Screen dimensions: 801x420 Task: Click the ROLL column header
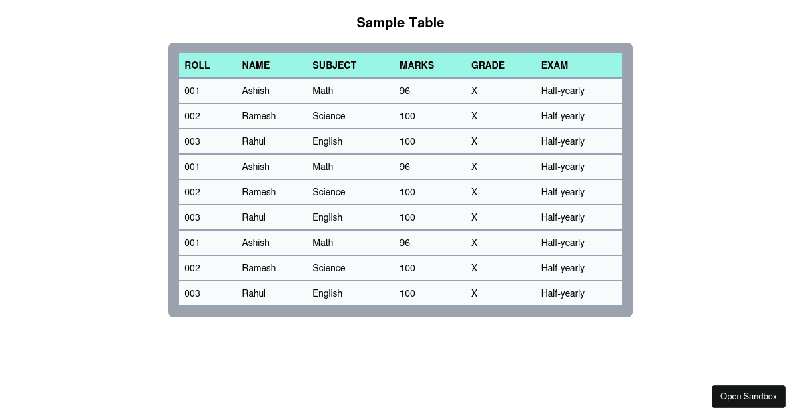(x=197, y=65)
